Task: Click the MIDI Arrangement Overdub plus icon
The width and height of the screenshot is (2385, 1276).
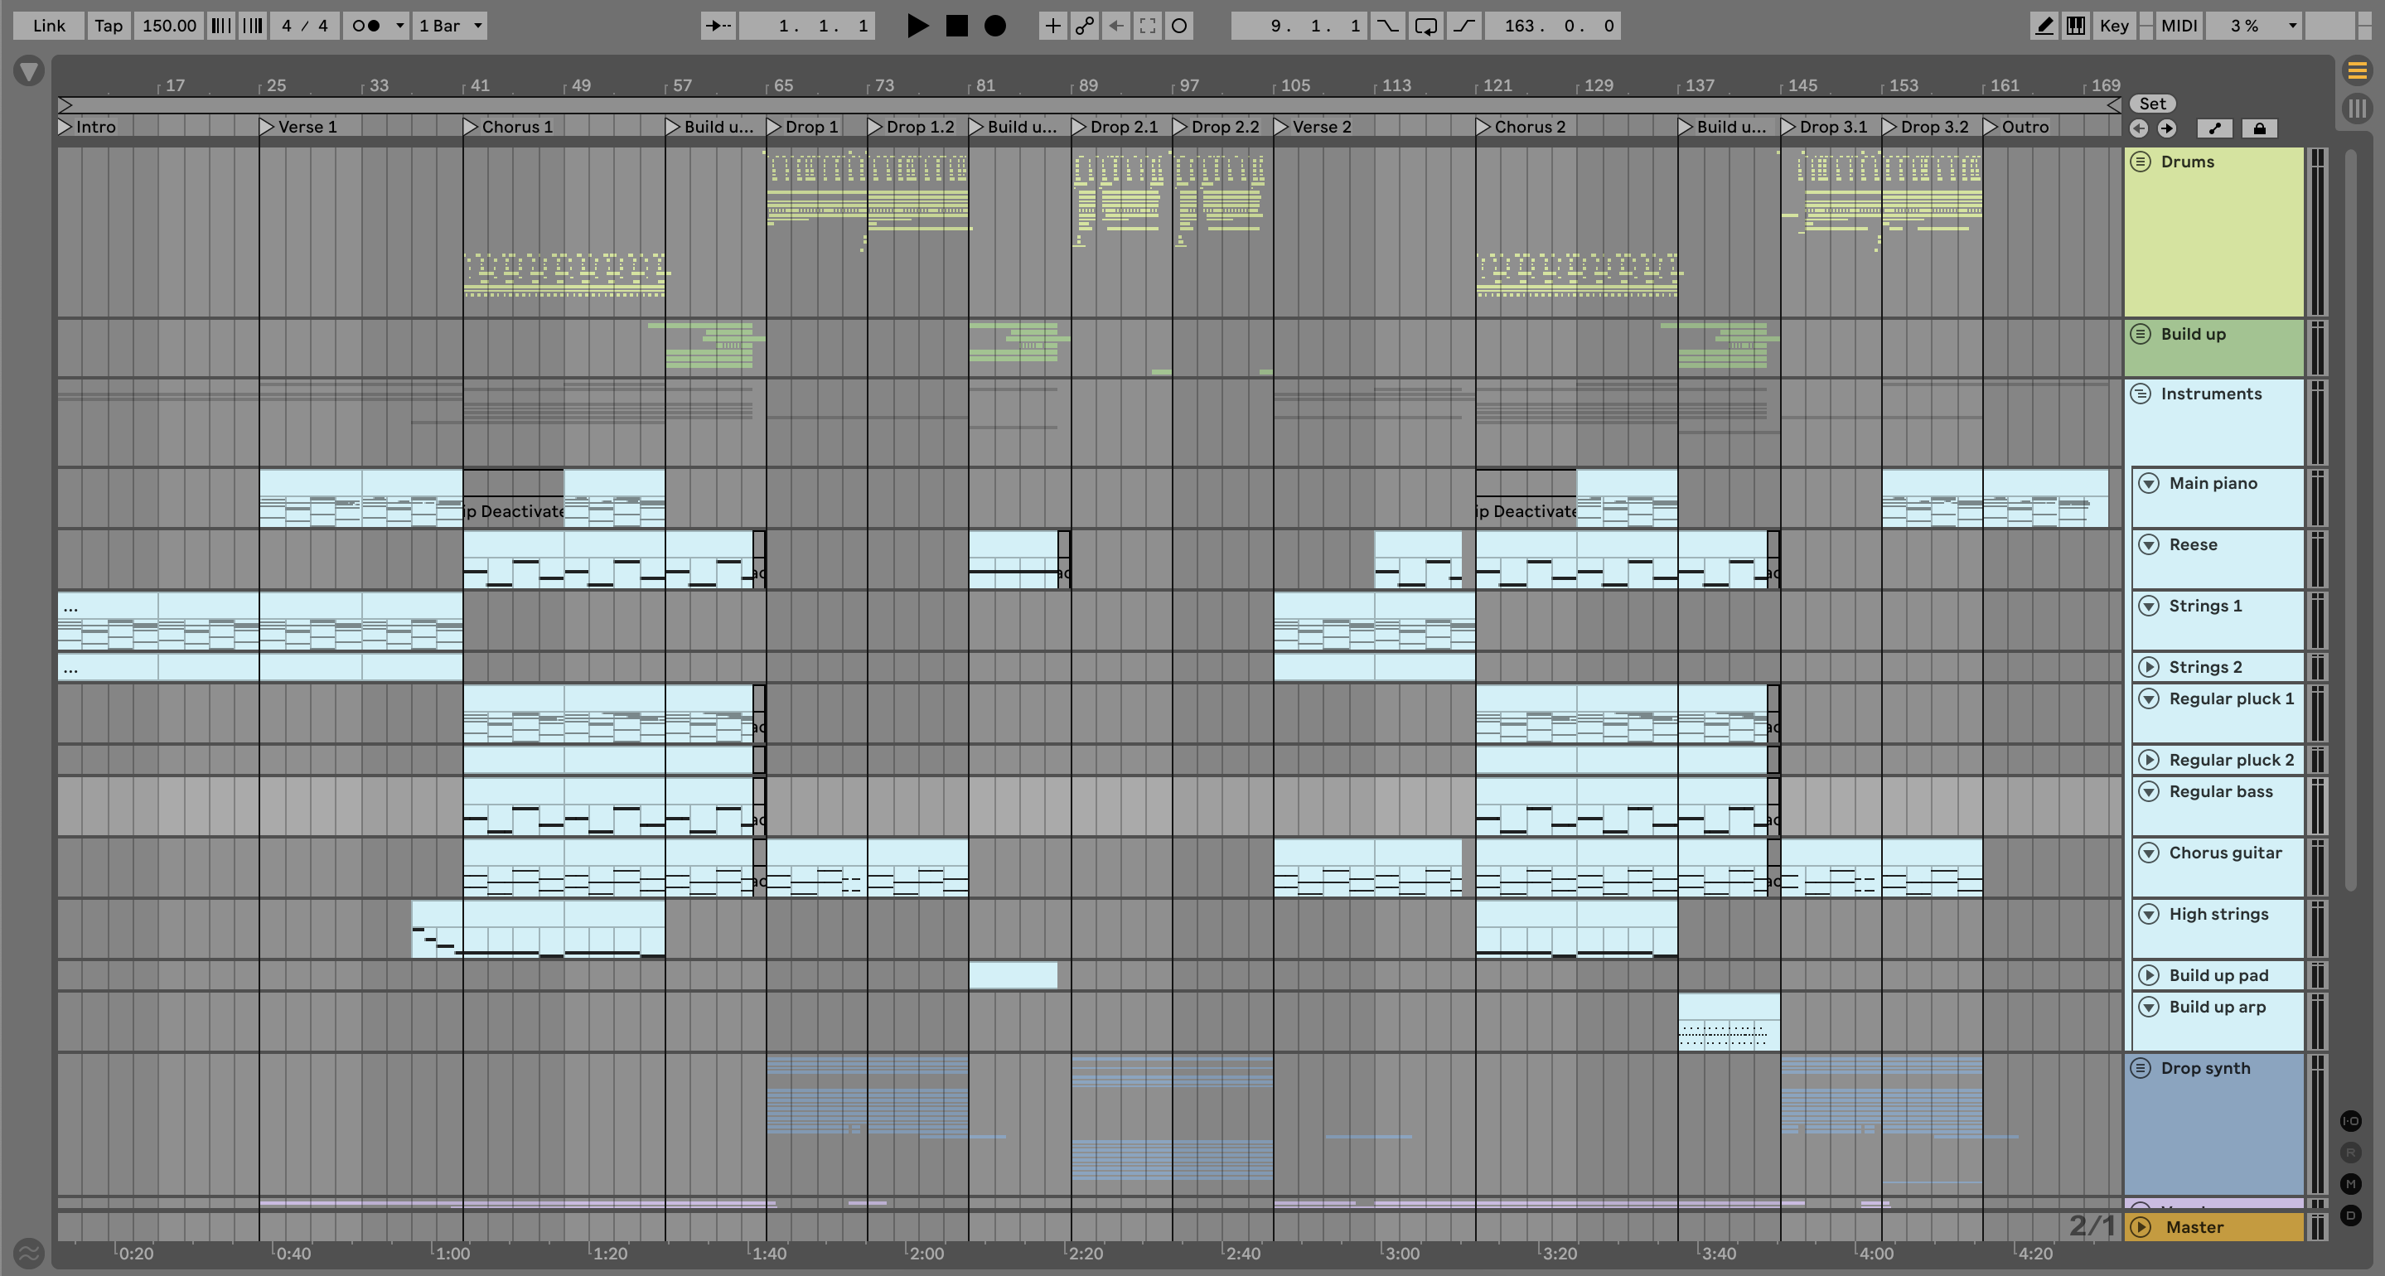Action: coord(1052,26)
